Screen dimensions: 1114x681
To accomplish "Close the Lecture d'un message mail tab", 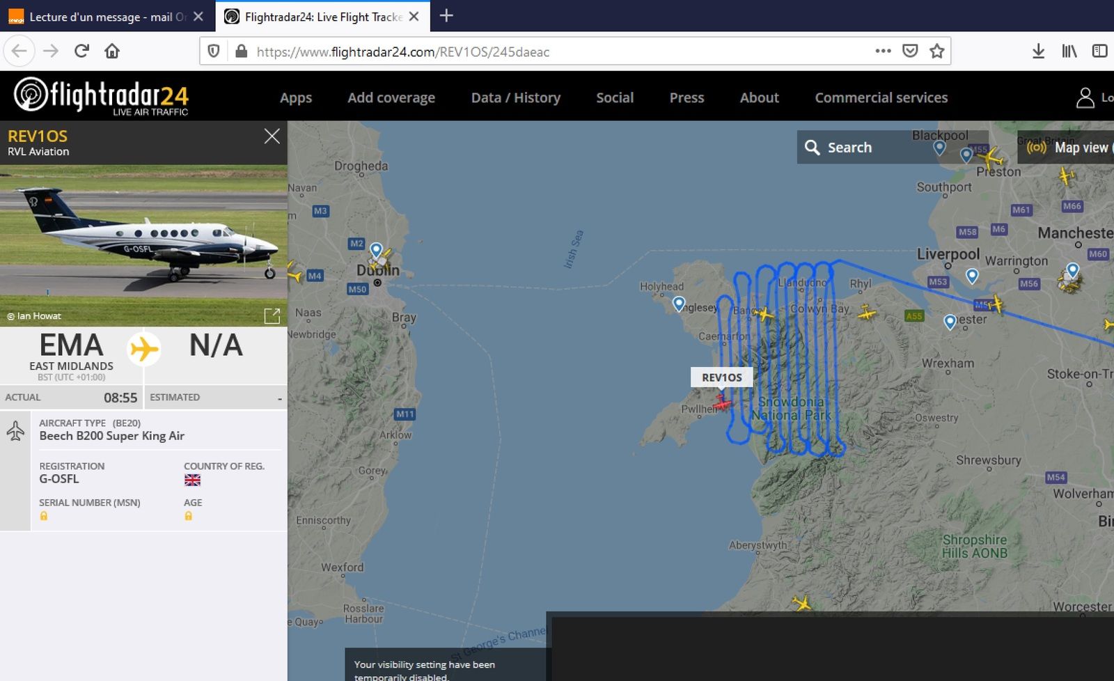I will [x=198, y=17].
